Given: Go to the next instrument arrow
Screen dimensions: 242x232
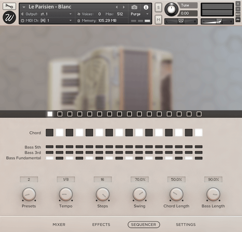Looking at the screenshot, I should [x=123, y=7].
